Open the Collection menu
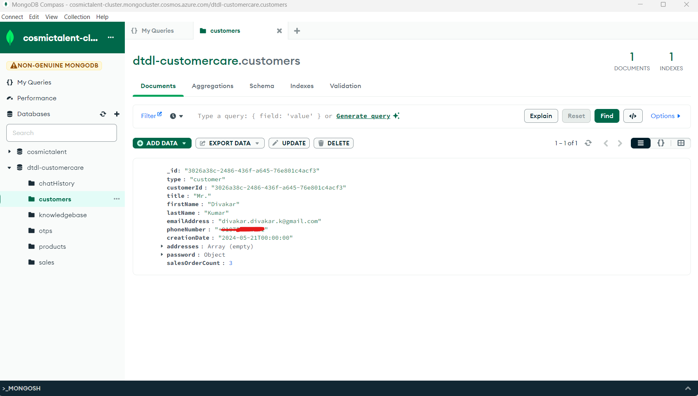The image size is (698, 396). point(77,17)
